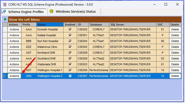Toggle Enabled checkbox for Wellington Hospital 1

70,70
